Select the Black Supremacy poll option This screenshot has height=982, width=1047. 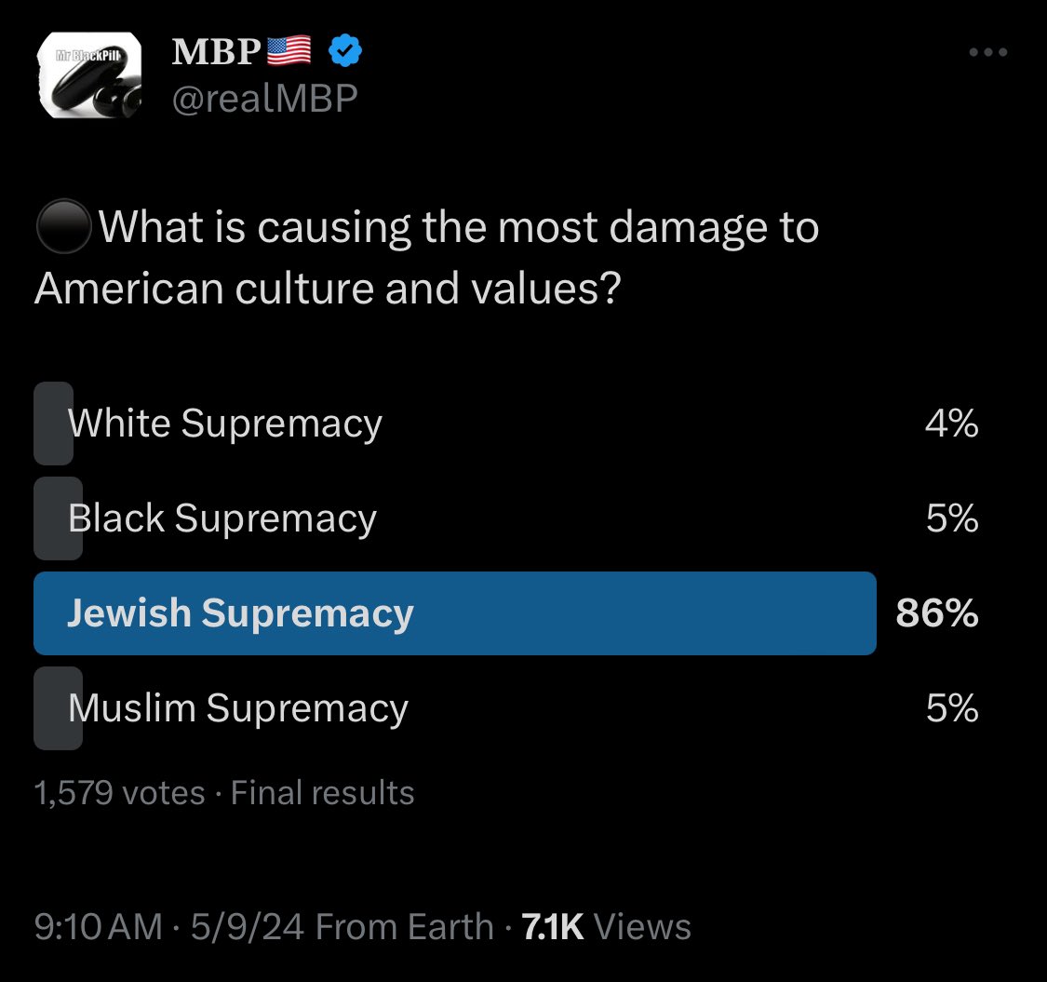click(x=221, y=518)
